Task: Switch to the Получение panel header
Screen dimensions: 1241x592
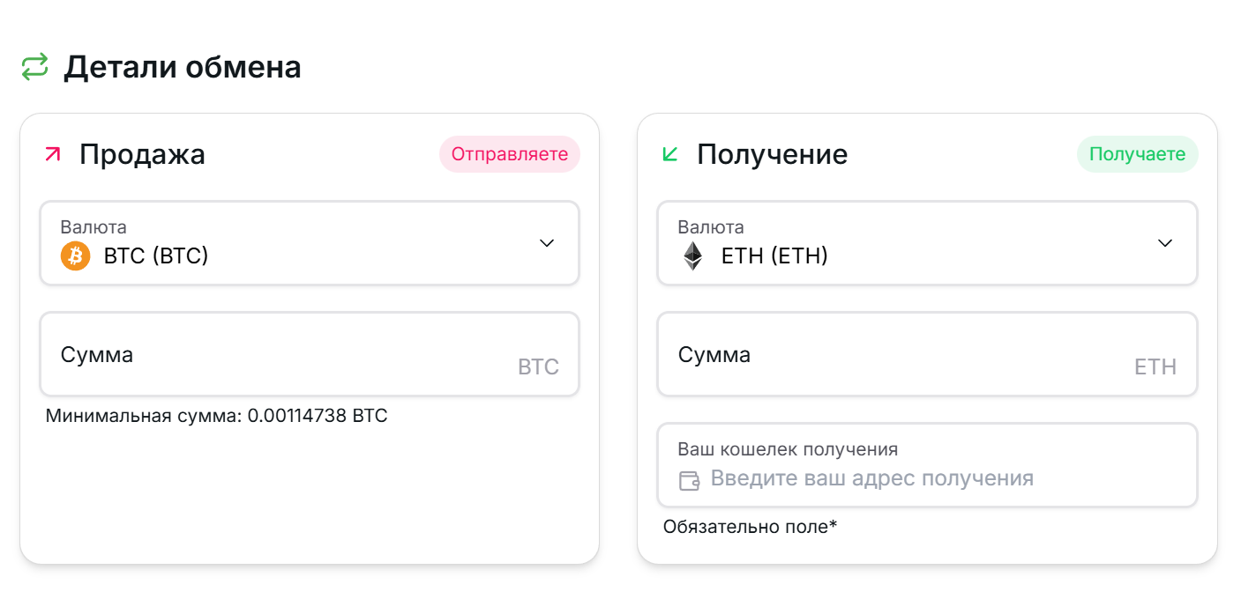Action: click(x=772, y=154)
